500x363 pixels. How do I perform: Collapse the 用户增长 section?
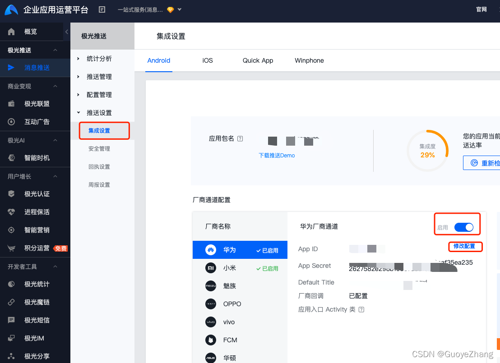coord(55,176)
